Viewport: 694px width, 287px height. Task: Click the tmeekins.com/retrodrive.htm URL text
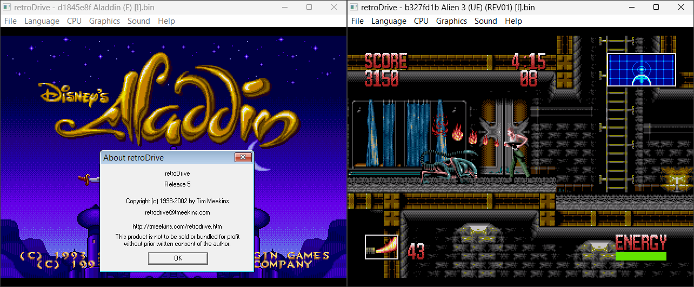[177, 226]
